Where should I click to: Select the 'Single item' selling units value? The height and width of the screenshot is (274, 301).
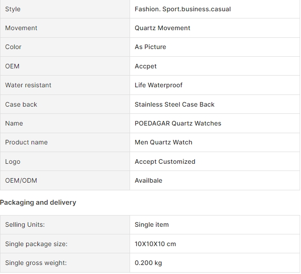pos(152,225)
